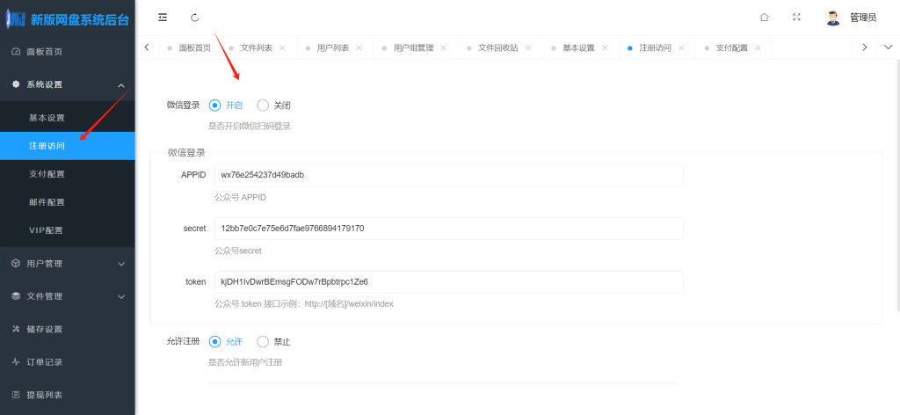Close the 基本设置 tab
This screenshot has width=900, height=415.
(605, 47)
